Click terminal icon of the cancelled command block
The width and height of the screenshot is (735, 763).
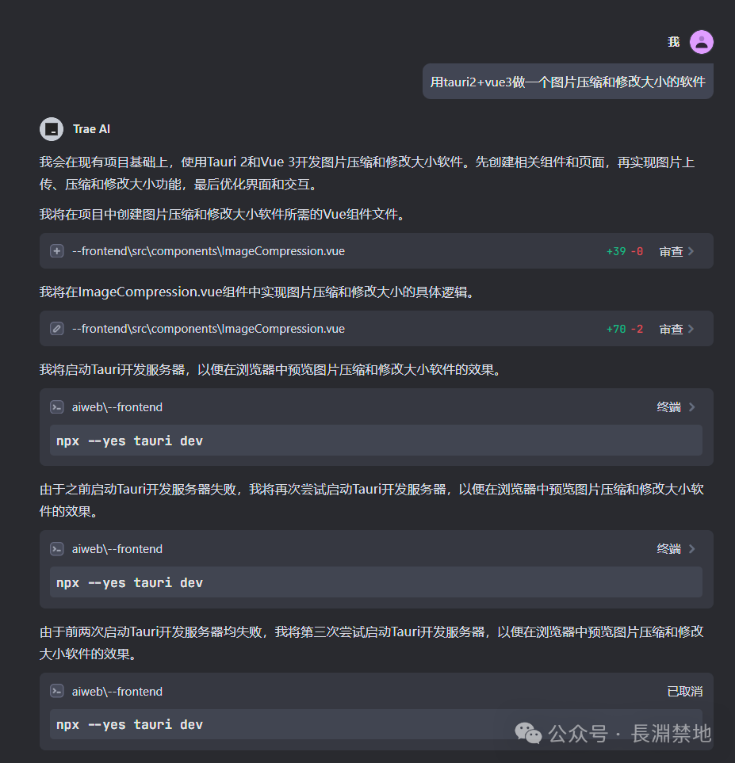(x=57, y=692)
